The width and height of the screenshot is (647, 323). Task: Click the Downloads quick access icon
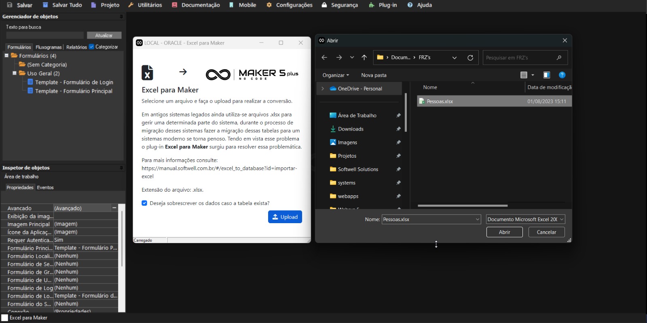[333, 129]
